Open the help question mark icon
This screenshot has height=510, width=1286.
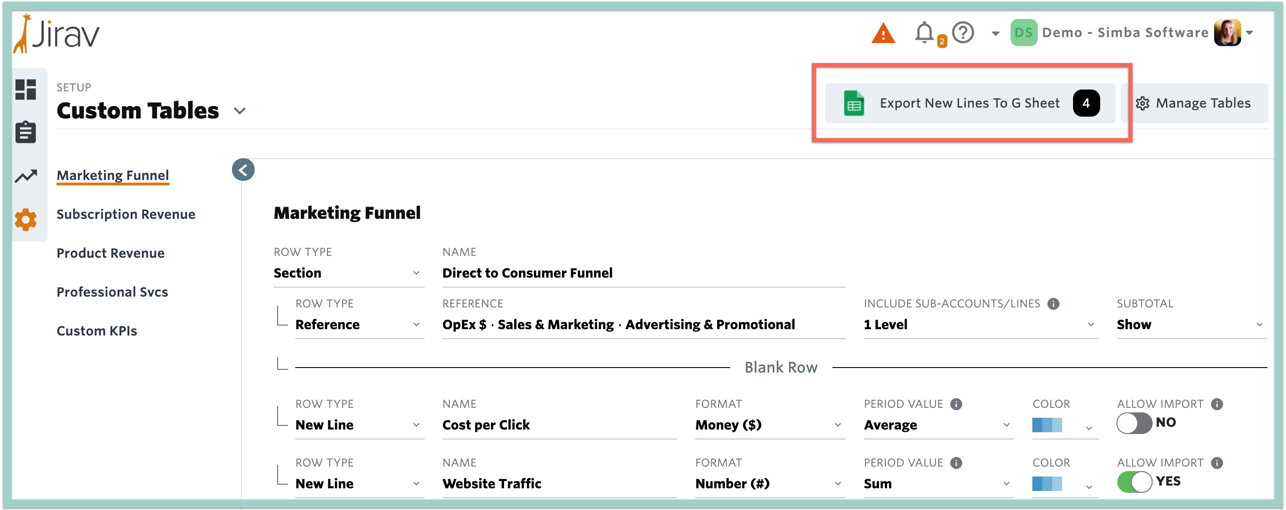tap(963, 33)
